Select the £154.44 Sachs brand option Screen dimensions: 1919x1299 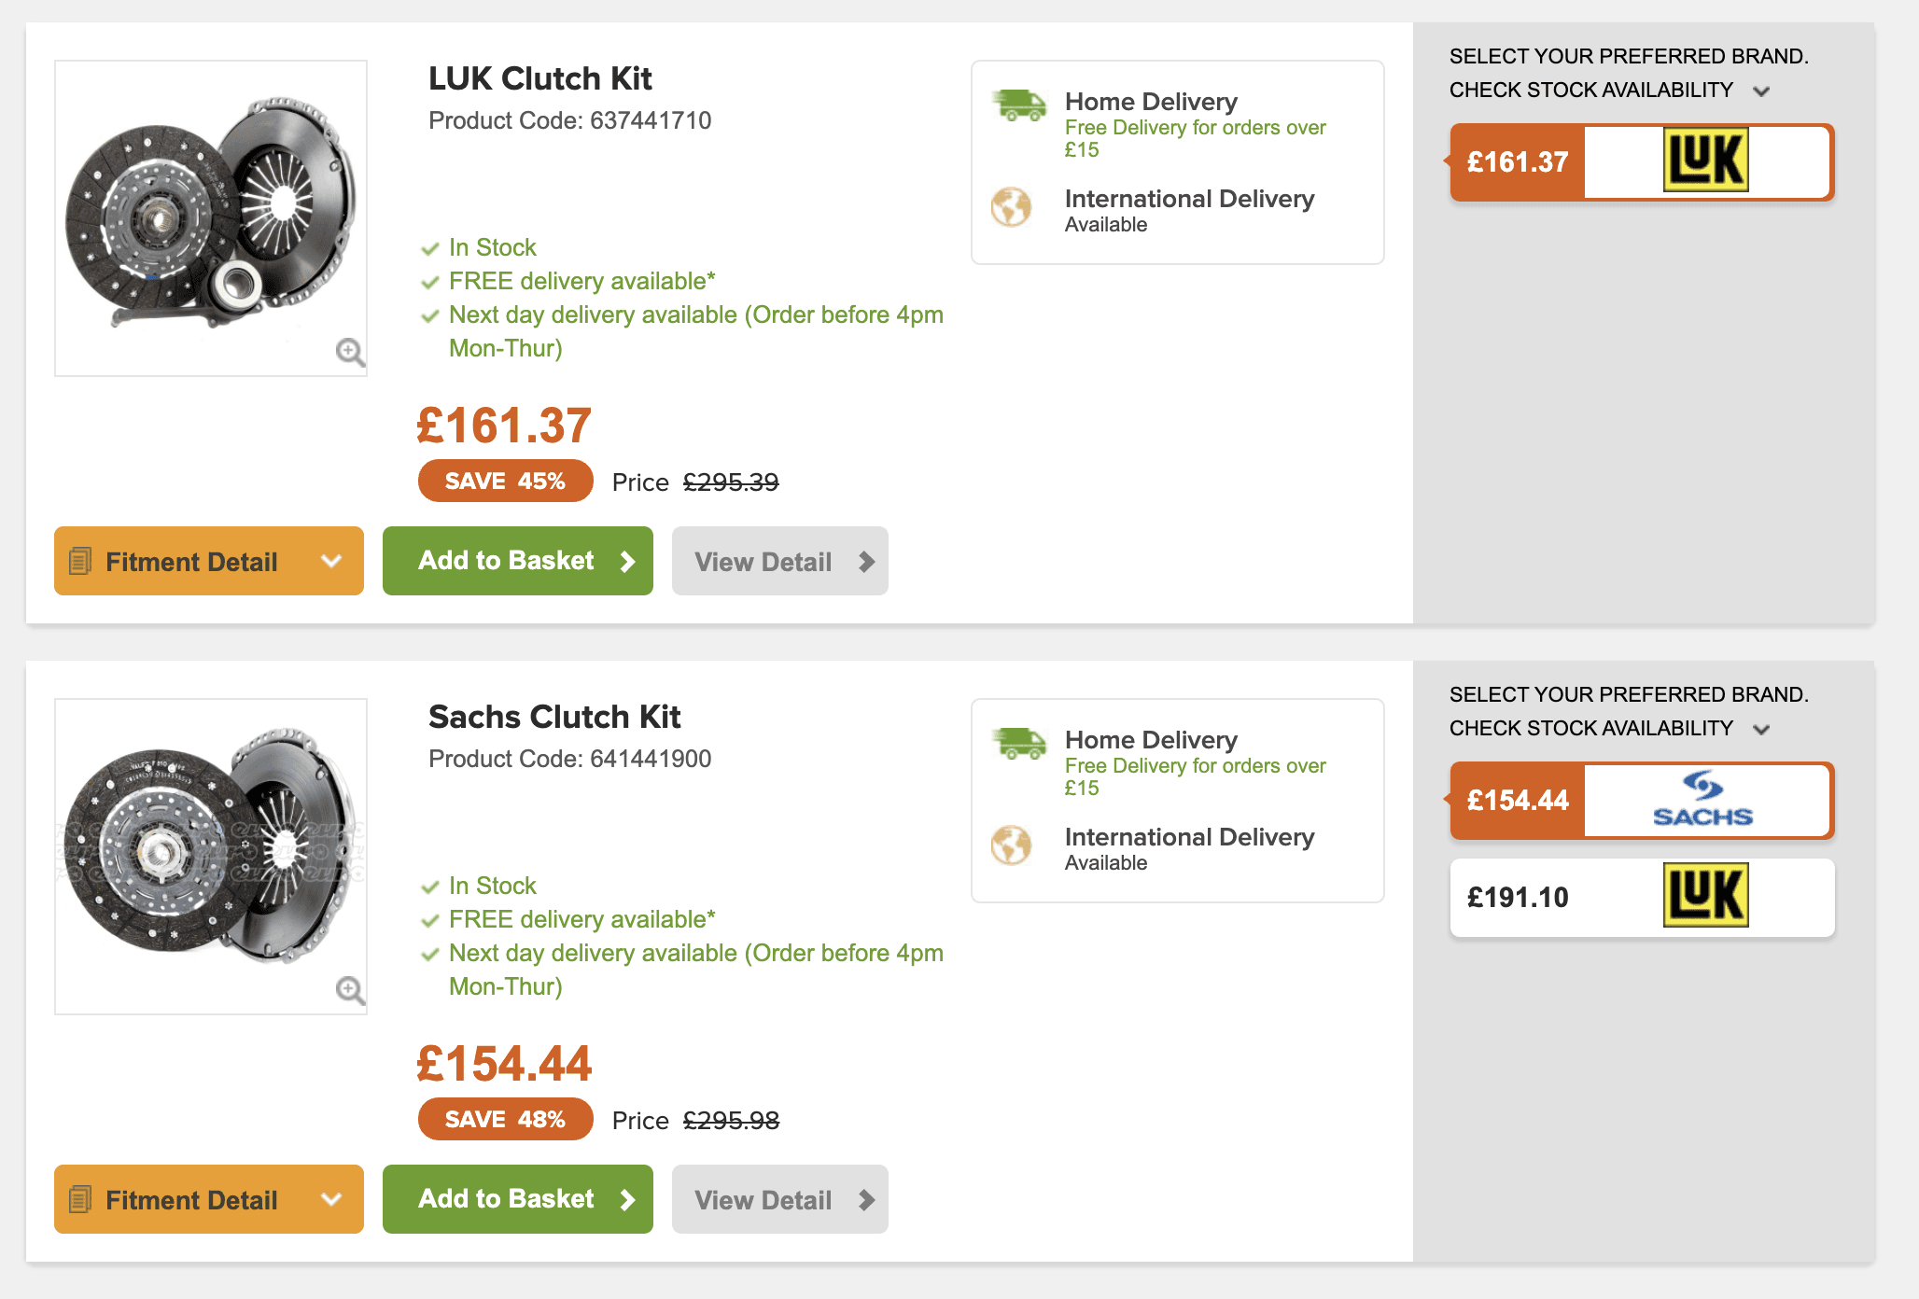1642,801
